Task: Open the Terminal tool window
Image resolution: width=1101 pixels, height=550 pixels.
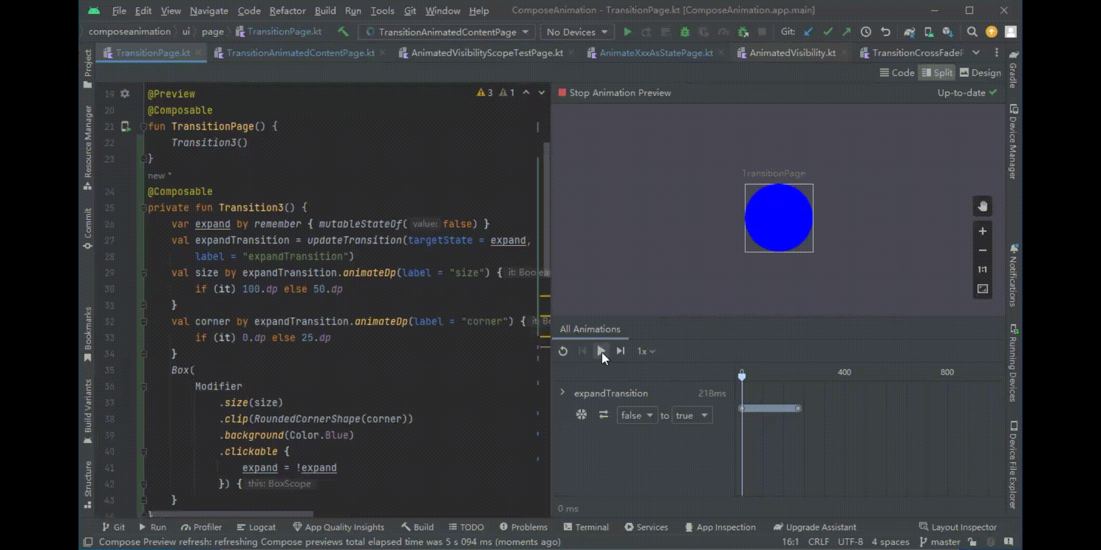Action: pyautogui.click(x=586, y=527)
